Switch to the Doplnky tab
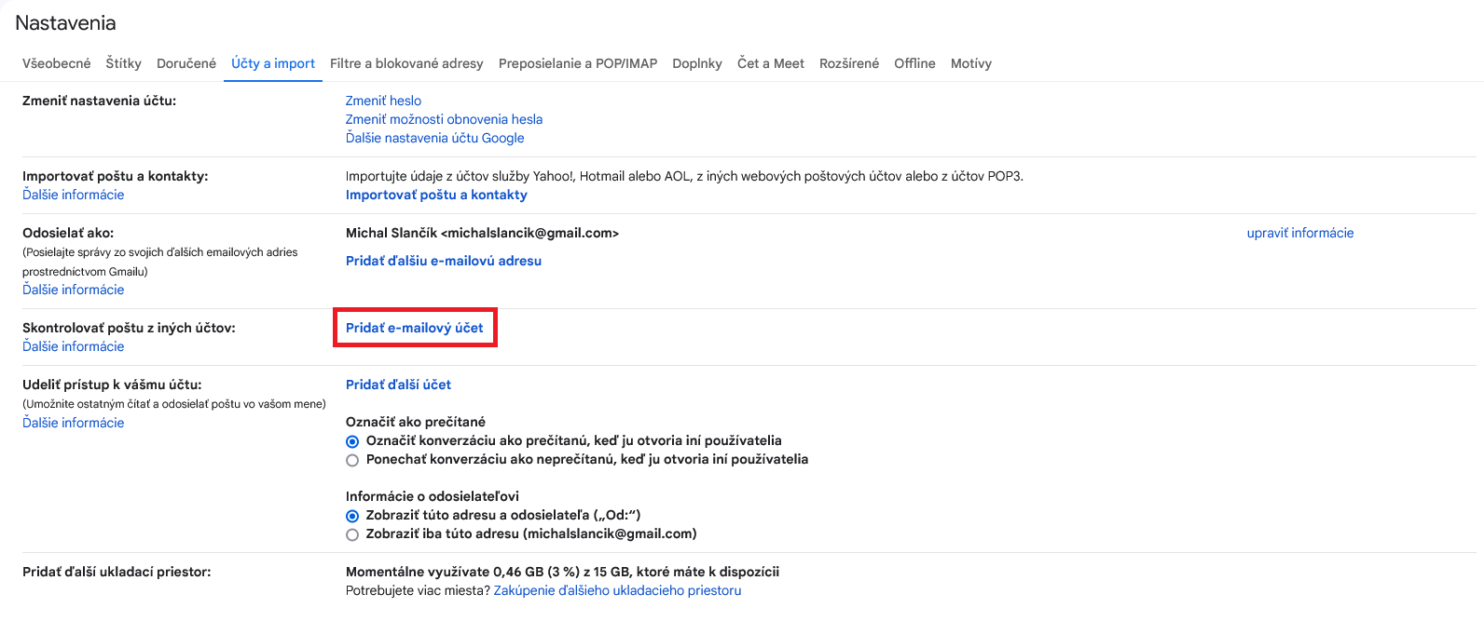Image resolution: width=1484 pixels, height=621 pixels. pos(697,63)
